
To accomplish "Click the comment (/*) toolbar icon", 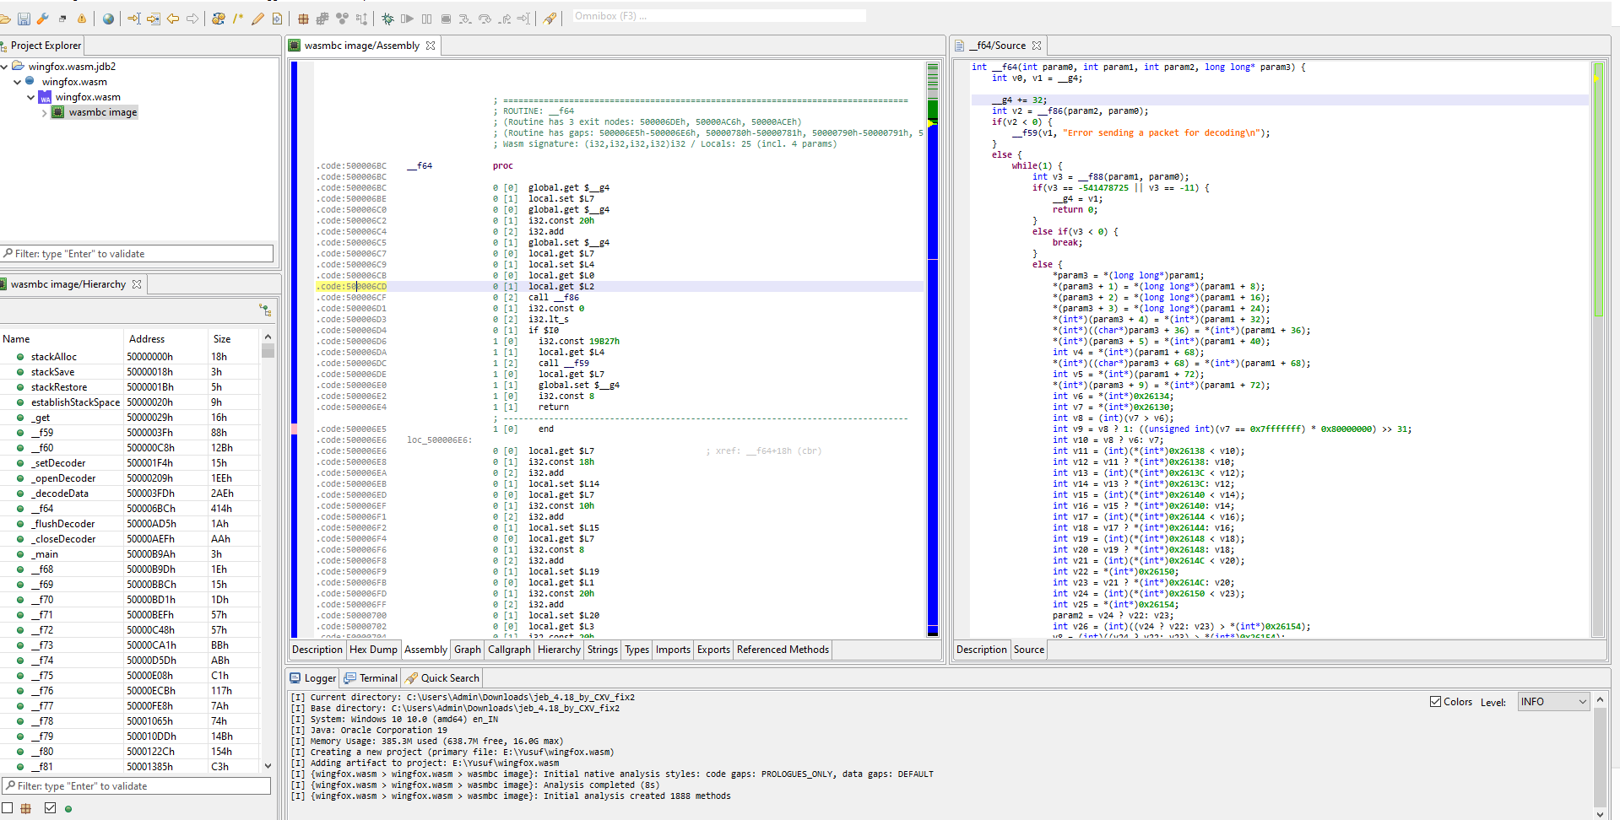I will point(238,19).
